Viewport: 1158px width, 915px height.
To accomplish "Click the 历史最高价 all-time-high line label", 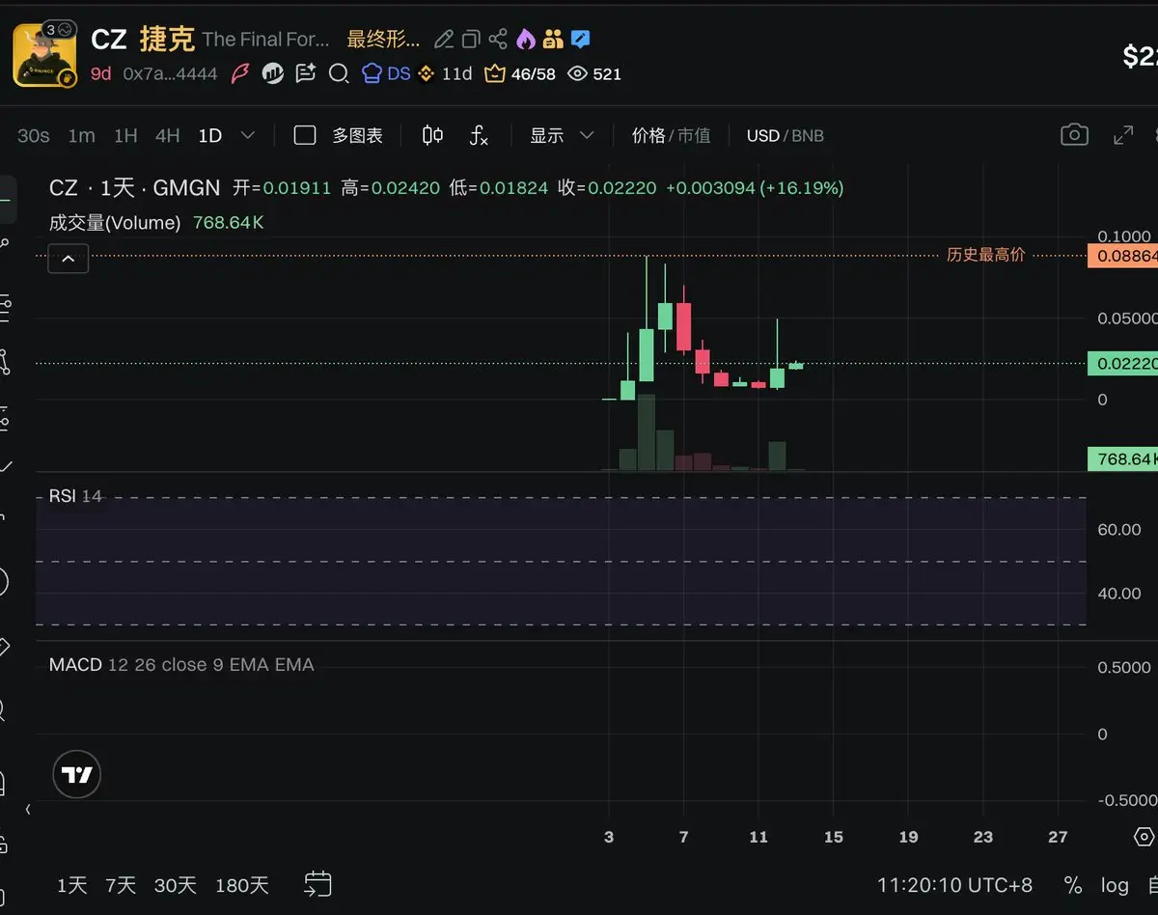I will click(x=985, y=255).
